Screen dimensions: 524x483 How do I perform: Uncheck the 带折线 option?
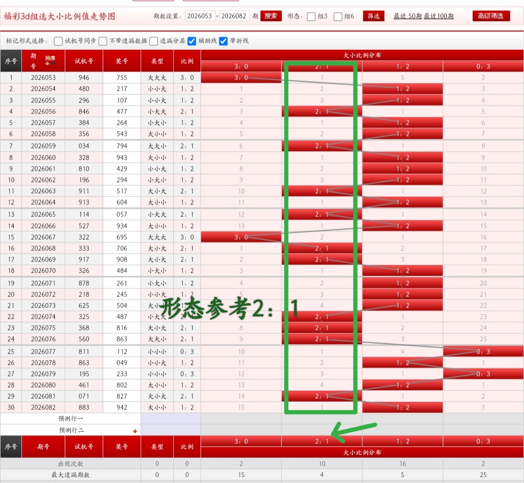click(223, 41)
